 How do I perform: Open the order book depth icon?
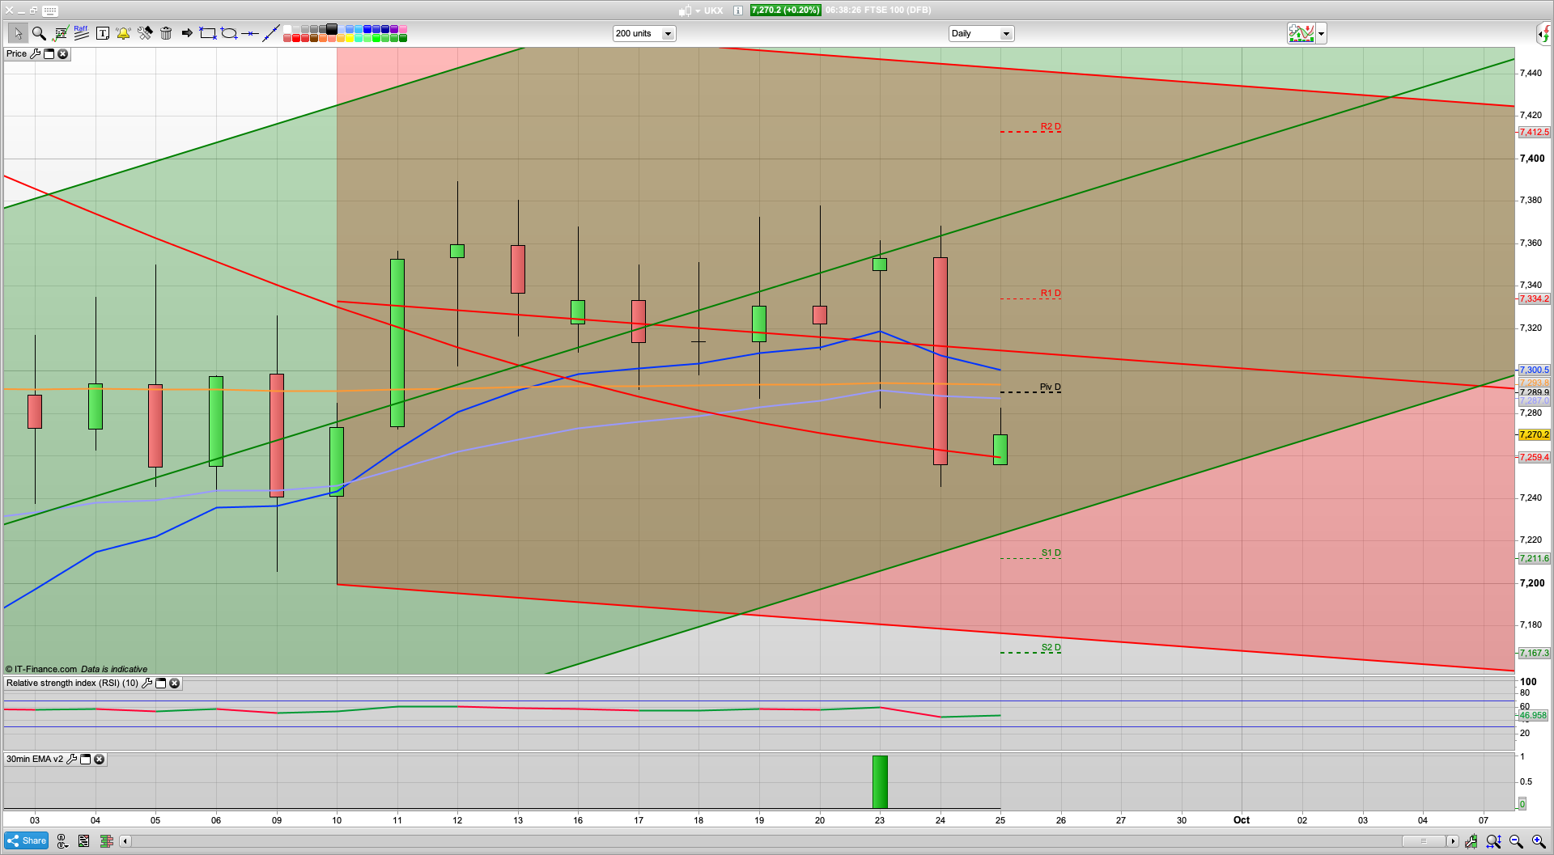(106, 841)
